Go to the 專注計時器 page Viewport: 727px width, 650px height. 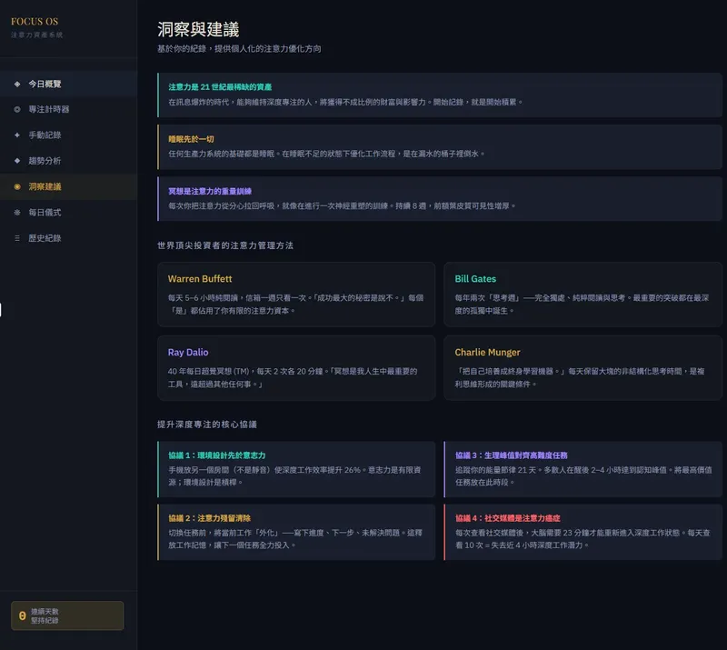(69, 109)
